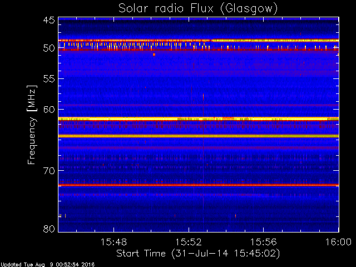Click the 70 MHz frequency label
Viewport: 356px width, 267px height.
tap(49, 171)
